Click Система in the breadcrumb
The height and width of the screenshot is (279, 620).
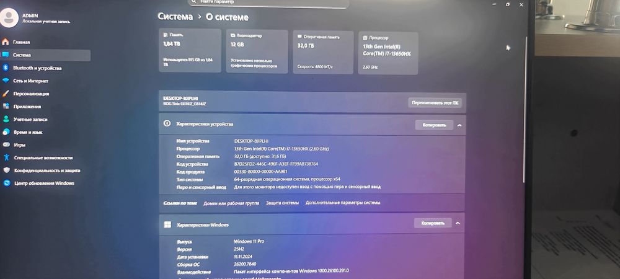click(x=175, y=17)
